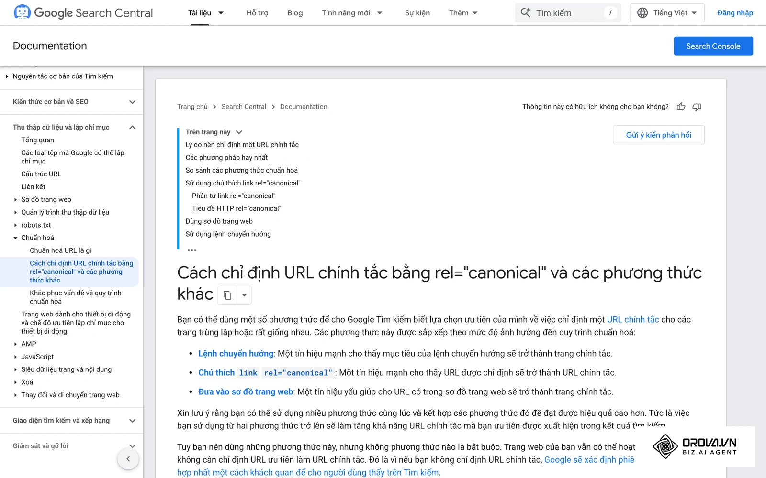Screen dimensions: 766x478
Task: Jump to Sử dụng lệnh chuyển hướng section
Action: 228,234
